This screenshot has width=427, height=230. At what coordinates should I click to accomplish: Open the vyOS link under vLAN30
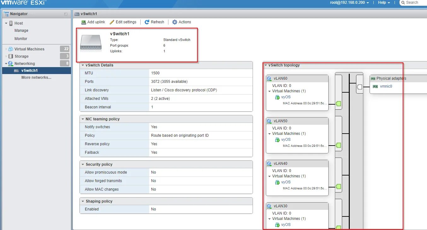[286, 225]
